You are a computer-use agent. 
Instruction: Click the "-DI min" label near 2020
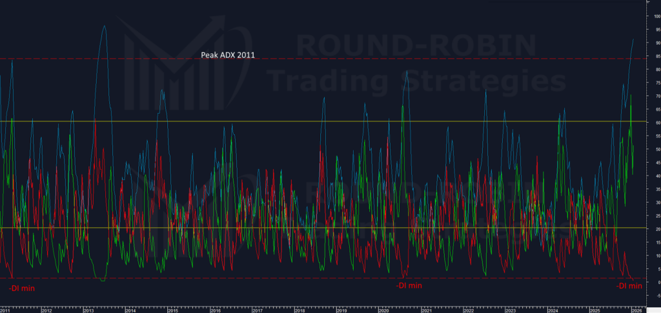point(409,285)
